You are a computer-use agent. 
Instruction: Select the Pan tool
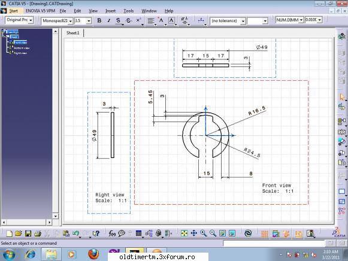click(x=193, y=233)
